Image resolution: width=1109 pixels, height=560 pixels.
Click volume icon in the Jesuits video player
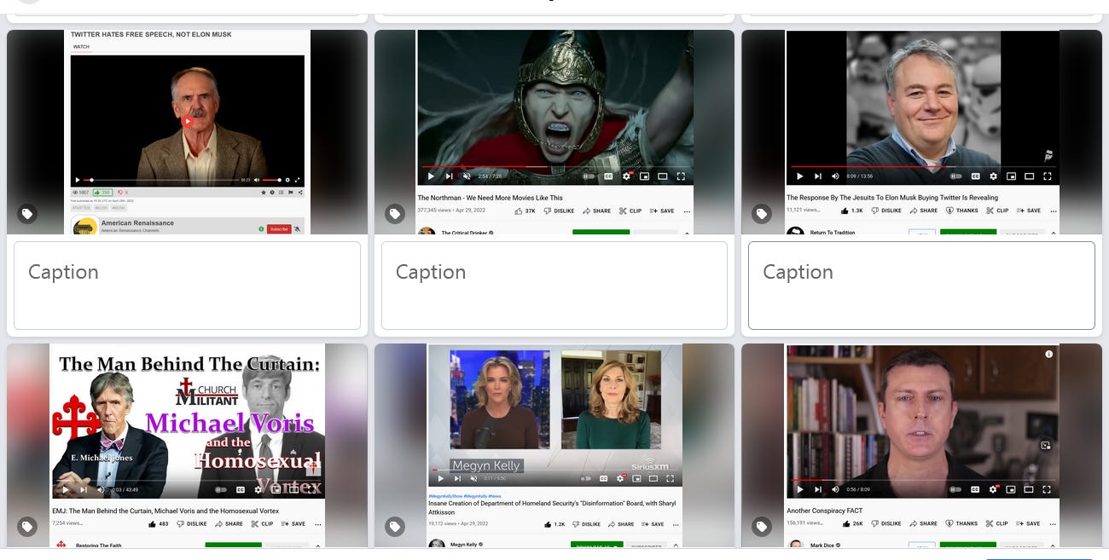[x=835, y=176]
